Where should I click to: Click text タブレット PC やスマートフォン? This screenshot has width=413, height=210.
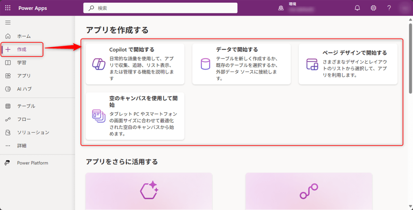[x=143, y=114]
